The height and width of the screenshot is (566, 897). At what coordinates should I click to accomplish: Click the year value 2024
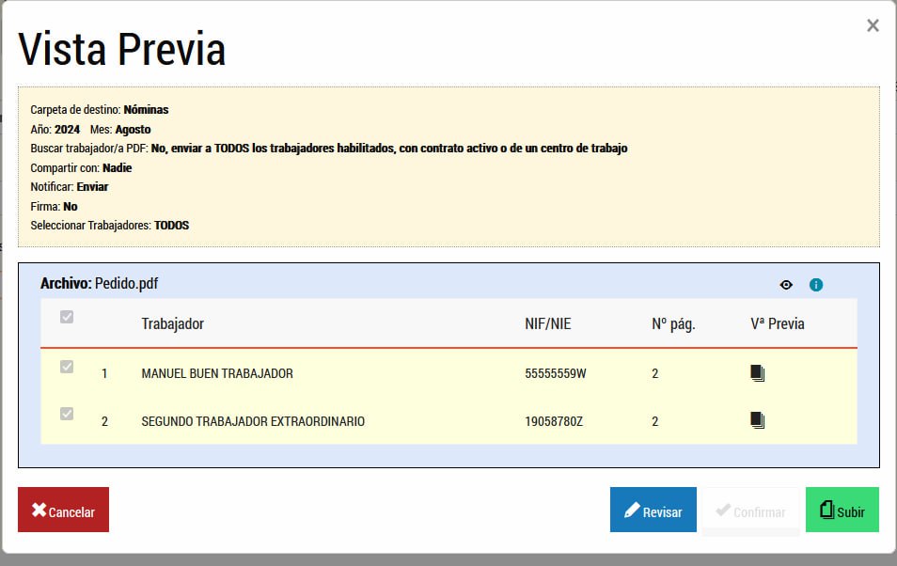point(67,130)
